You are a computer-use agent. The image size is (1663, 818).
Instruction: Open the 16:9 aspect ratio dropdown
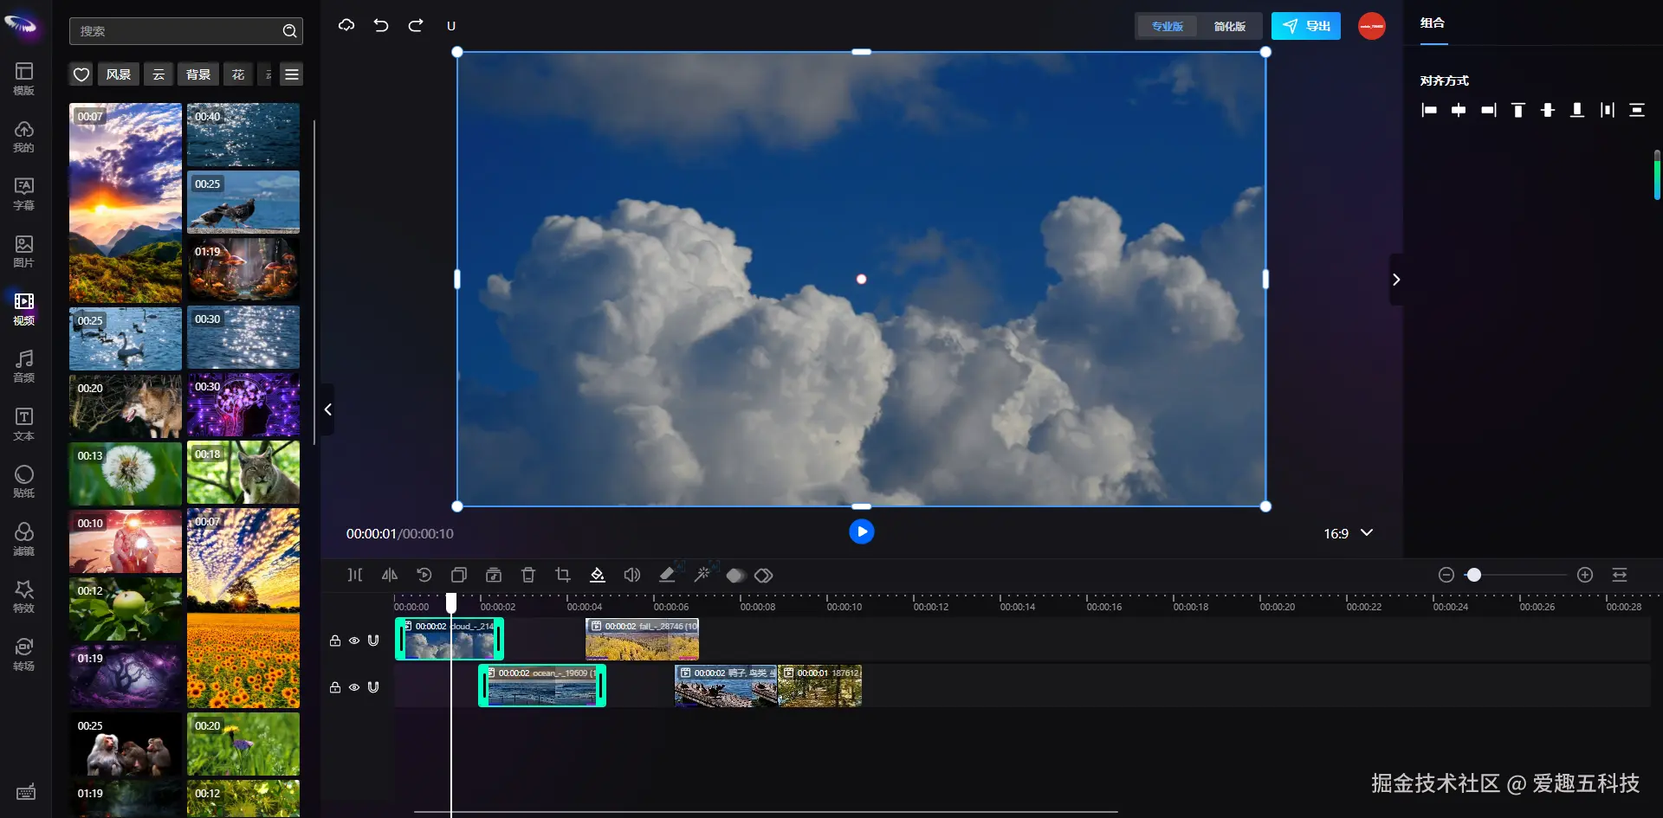pos(1348,533)
